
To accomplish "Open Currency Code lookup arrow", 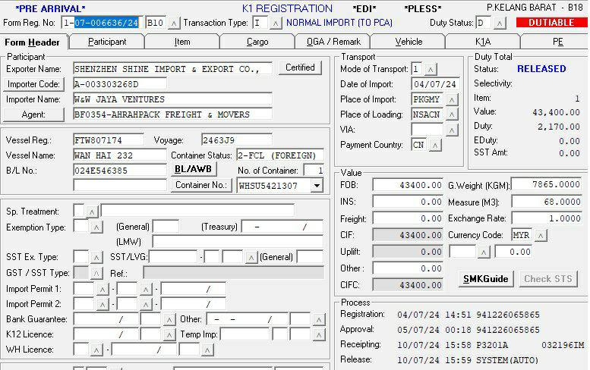I will click(x=541, y=236).
